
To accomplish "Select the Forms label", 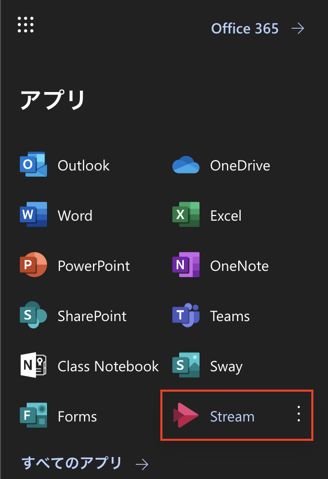I will (77, 416).
